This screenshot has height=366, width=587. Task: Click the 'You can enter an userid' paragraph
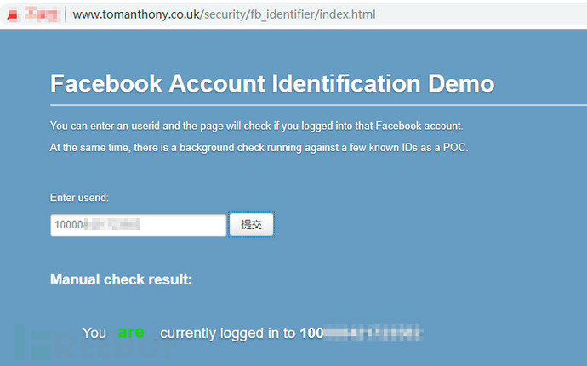click(256, 126)
